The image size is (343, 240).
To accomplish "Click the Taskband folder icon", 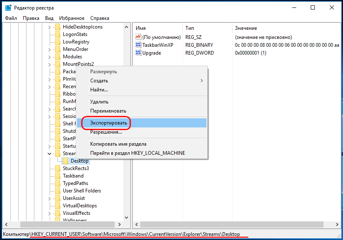I will (x=58, y=176).
